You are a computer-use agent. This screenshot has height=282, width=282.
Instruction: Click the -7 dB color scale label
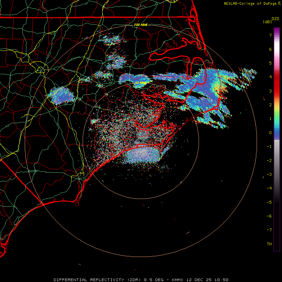[269, 230]
